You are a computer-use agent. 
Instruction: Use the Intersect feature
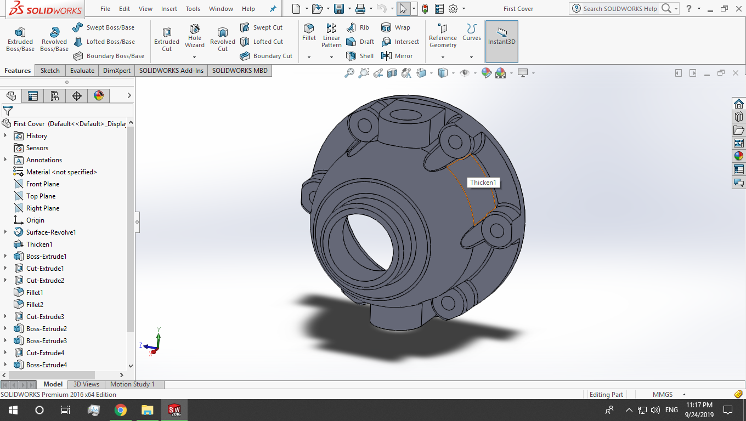[x=400, y=42]
